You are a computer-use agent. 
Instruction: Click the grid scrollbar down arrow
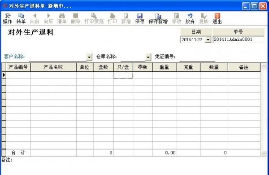[x=264, y=153]
